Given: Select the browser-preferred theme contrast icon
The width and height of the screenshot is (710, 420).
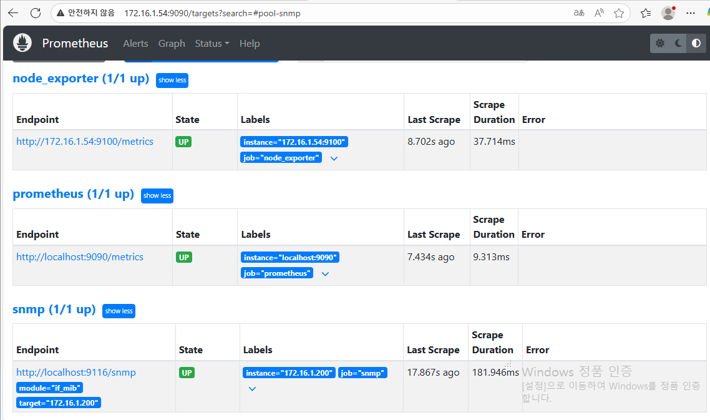Looking at the screenshot, I should (x=696, y=44).
